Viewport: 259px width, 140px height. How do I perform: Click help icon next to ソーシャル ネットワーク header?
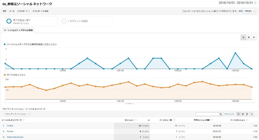coord(23,120)
